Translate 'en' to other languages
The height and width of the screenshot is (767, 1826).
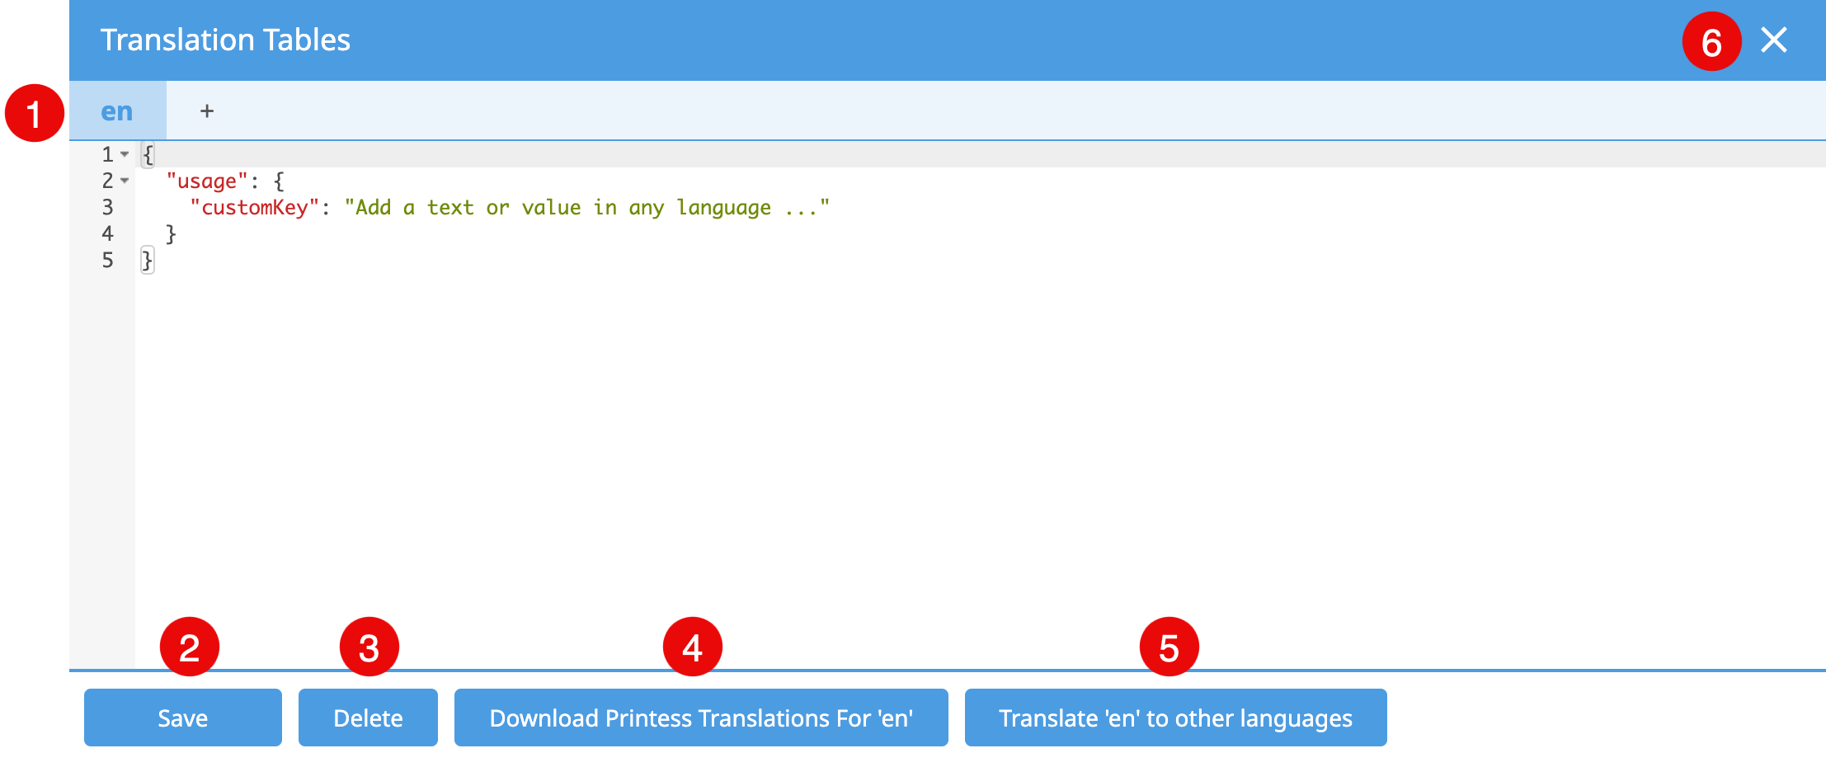click(1174, 718)
